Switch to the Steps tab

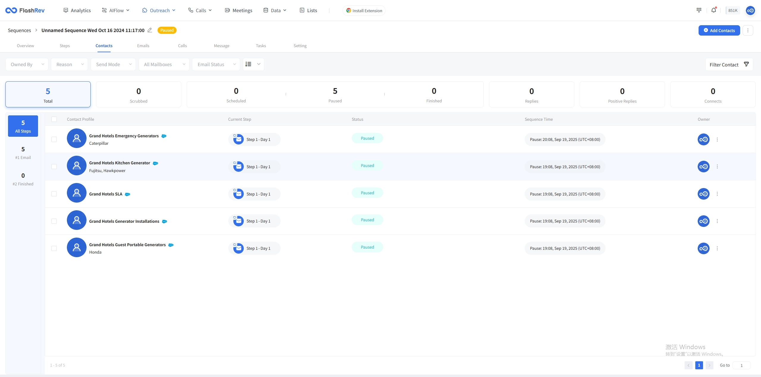tap(65, 46)
